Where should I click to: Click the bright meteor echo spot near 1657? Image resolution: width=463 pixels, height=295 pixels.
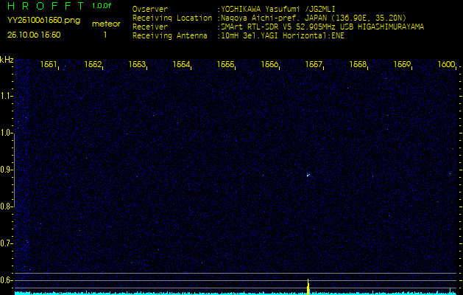(x=308, y=176)
